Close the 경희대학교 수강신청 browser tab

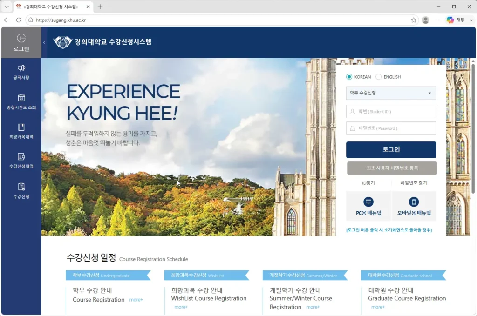coord(88,7)
